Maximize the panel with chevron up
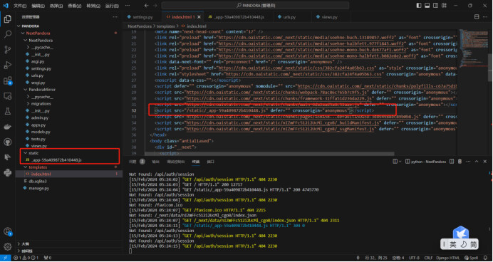The image size is (493, 262). (x=477, y=162)
